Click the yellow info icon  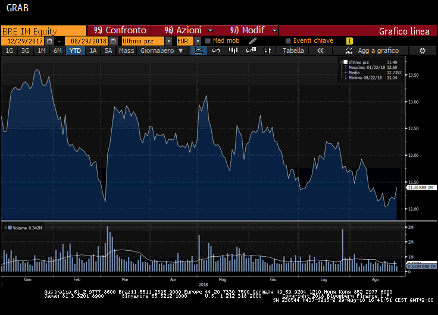pos(349,41)
